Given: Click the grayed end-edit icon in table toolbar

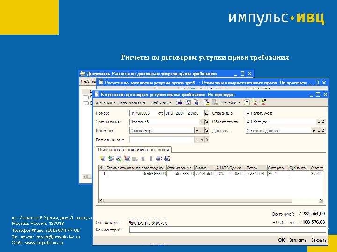Looking at the screenshot, I should point(135,159).
